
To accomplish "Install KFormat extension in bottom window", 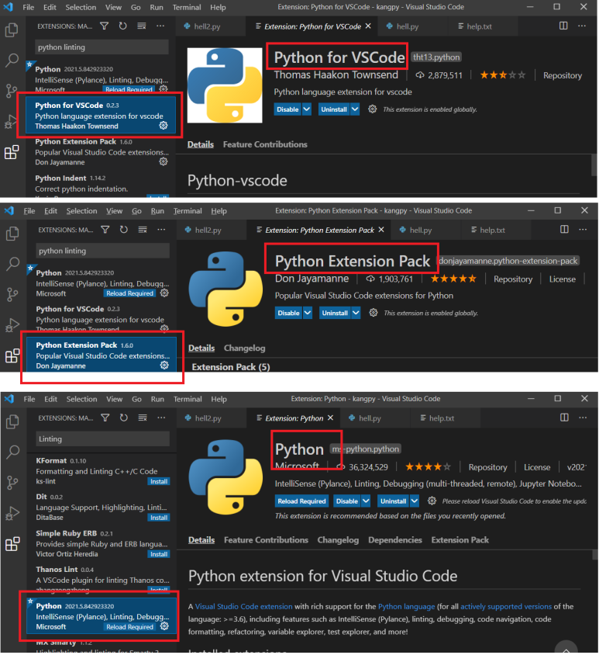I will [x=159, y=481].
